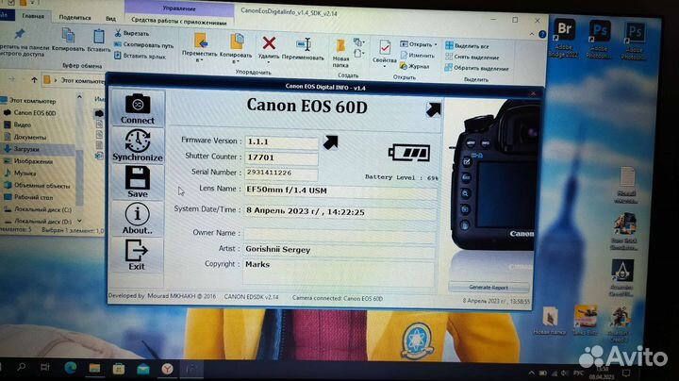
Task: Click the Вставить paste icon in Explorer
Action: [x=99, y=41]
